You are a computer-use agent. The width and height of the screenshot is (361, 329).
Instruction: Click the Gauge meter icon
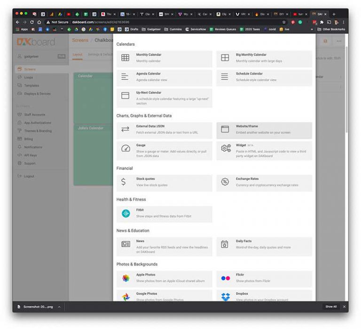coord(125,148)
